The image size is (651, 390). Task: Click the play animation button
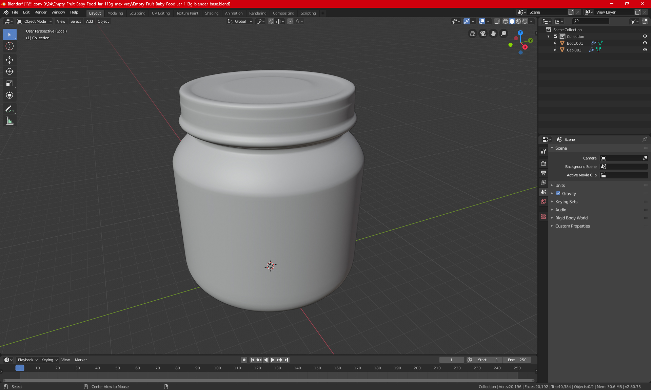(x=272, y=360)
